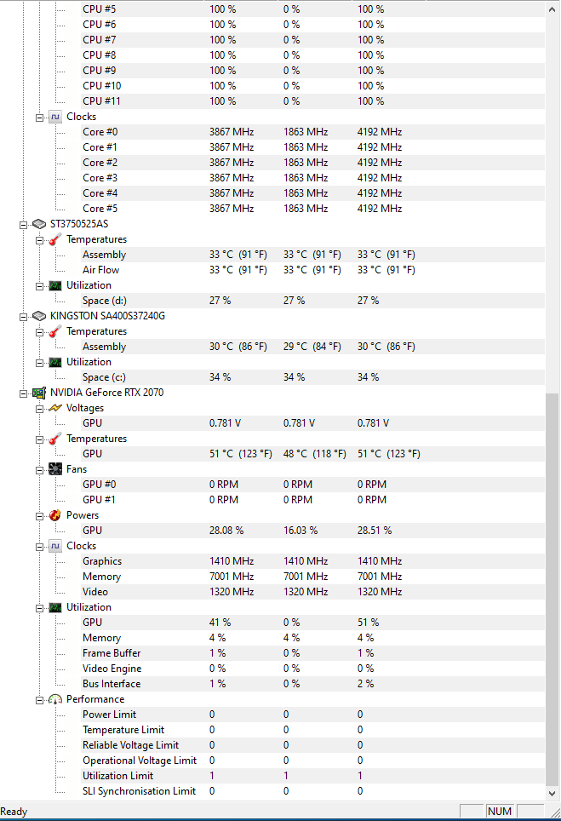Click the GPU Performance gauge icon
Viewport: 561px width, 821px height.
tap(55, 699)
